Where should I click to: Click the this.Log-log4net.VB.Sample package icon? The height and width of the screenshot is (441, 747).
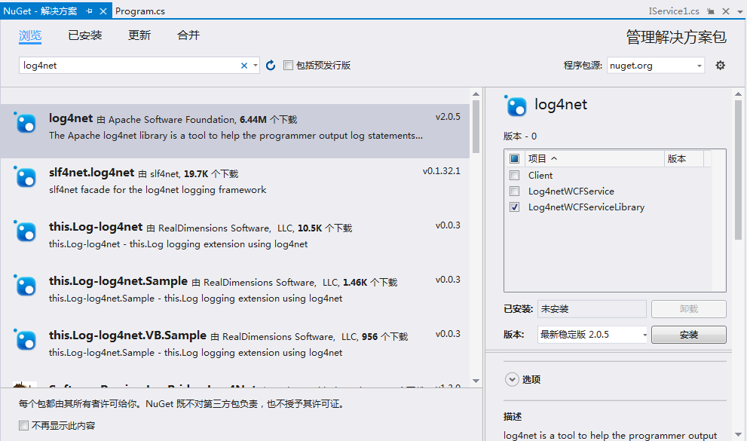pos(25,340)
